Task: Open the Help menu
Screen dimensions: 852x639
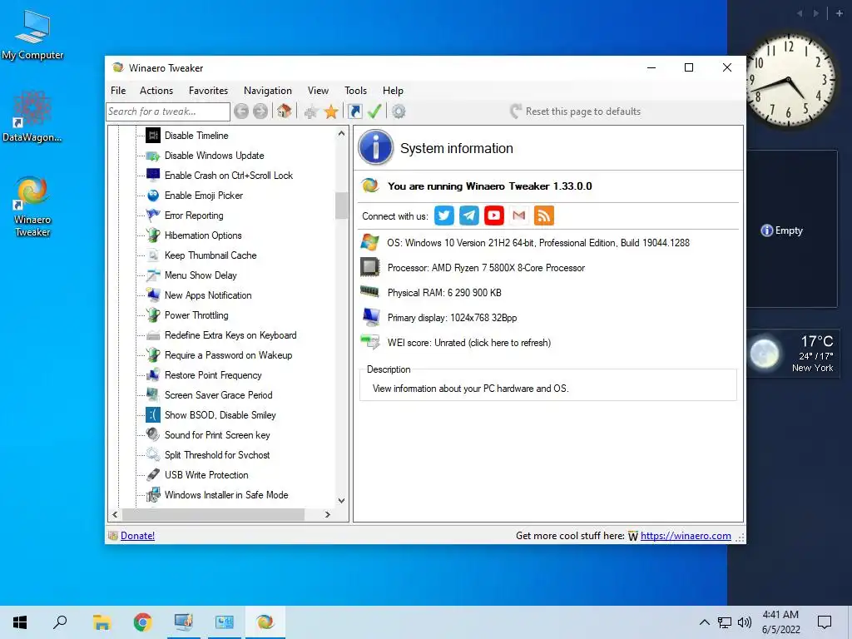Action: [393, 91]
